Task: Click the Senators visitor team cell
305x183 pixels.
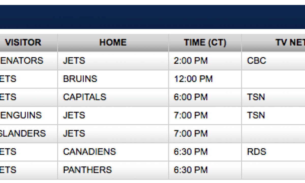Action: pos(22,61)
